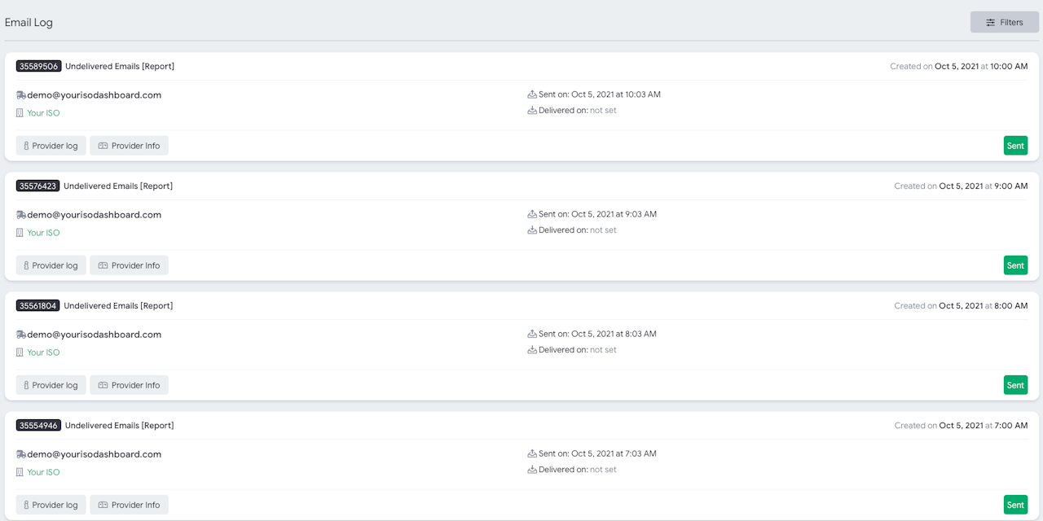Click the building icon beside Your ISO in 35576423
The height and width of the screenshot is (521, 1043).
pos(20,233)
